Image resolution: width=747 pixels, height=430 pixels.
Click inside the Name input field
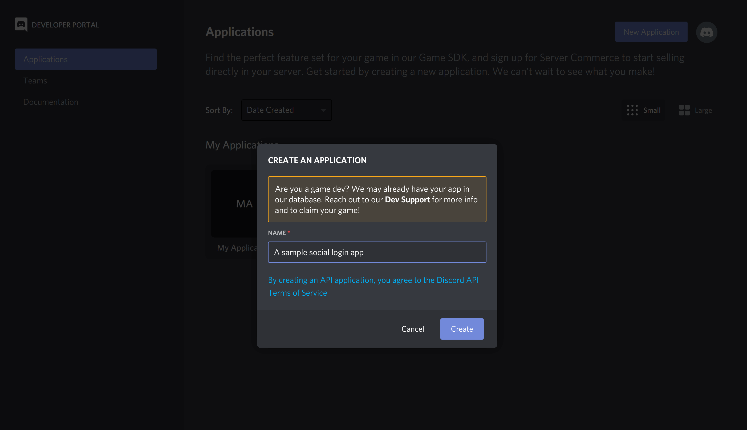click(377, 252)
